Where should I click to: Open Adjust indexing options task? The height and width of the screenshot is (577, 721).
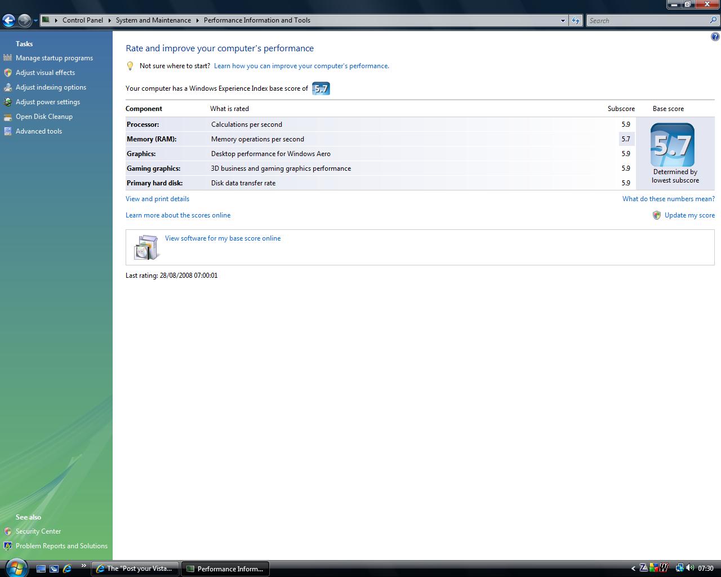(51, 87)
